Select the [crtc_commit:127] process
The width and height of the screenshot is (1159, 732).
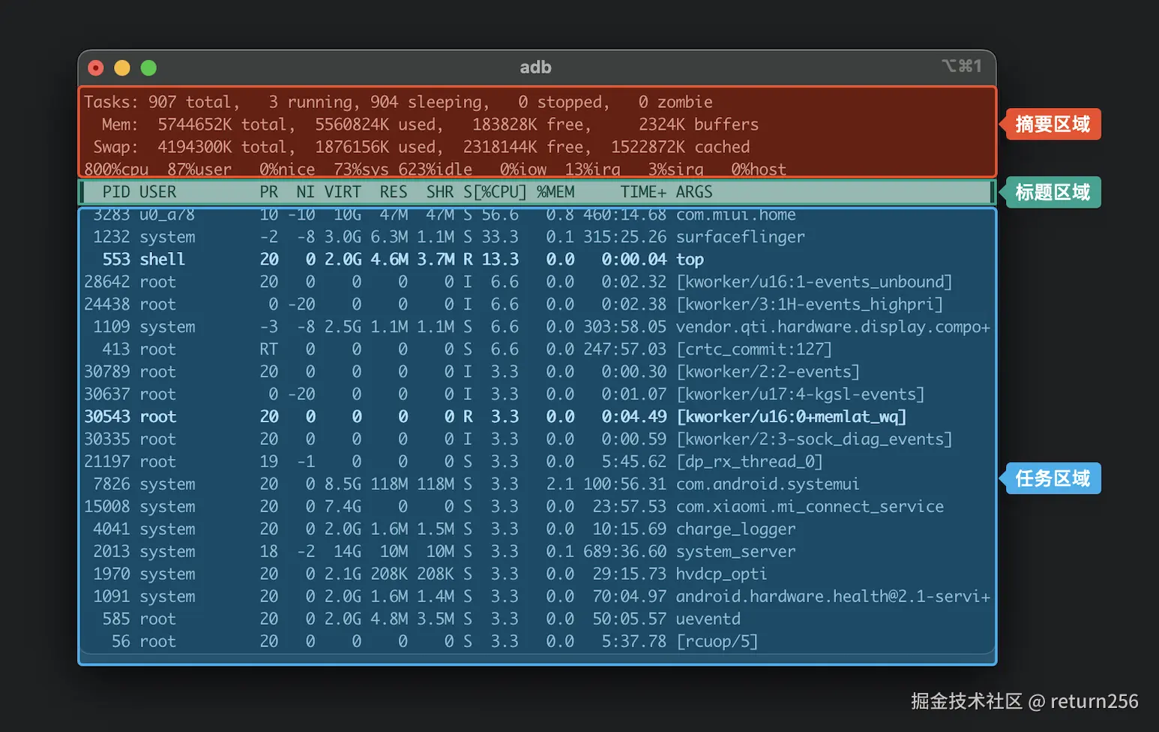pos(754,349)
